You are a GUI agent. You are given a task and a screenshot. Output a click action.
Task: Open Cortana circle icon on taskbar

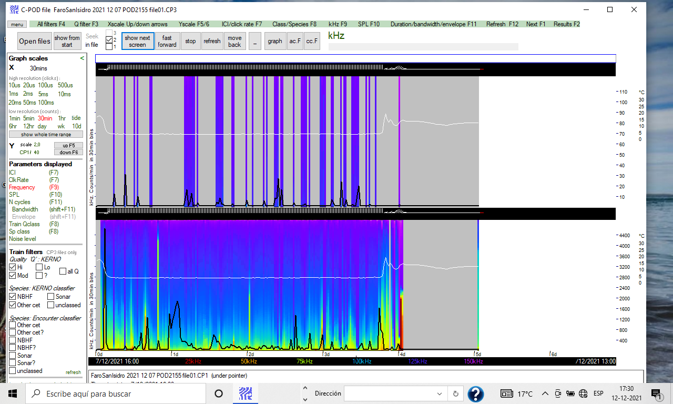pos(219,393)
